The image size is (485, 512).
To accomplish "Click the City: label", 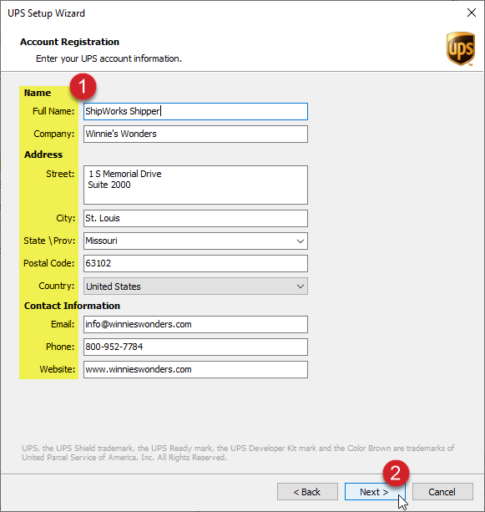I will (66, 218).
